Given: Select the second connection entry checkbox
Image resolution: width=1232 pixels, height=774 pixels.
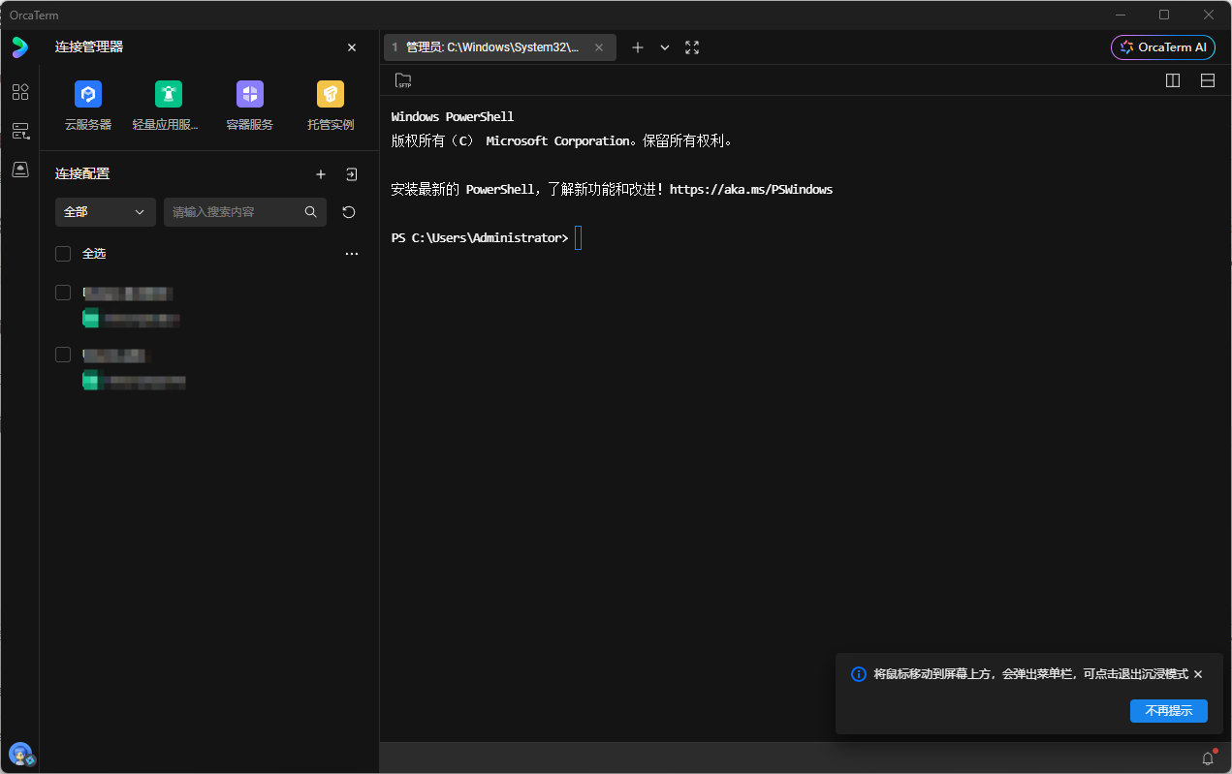Looking at the screenshot, I should tap(63, 355).
